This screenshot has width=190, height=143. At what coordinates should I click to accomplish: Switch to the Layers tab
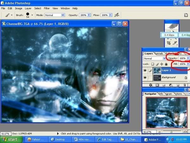[149, 53]
